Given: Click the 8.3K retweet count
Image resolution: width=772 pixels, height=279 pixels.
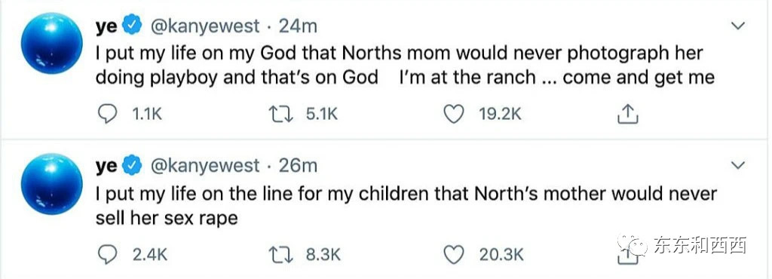Looking at the screenshot, I should pos(323,255).
